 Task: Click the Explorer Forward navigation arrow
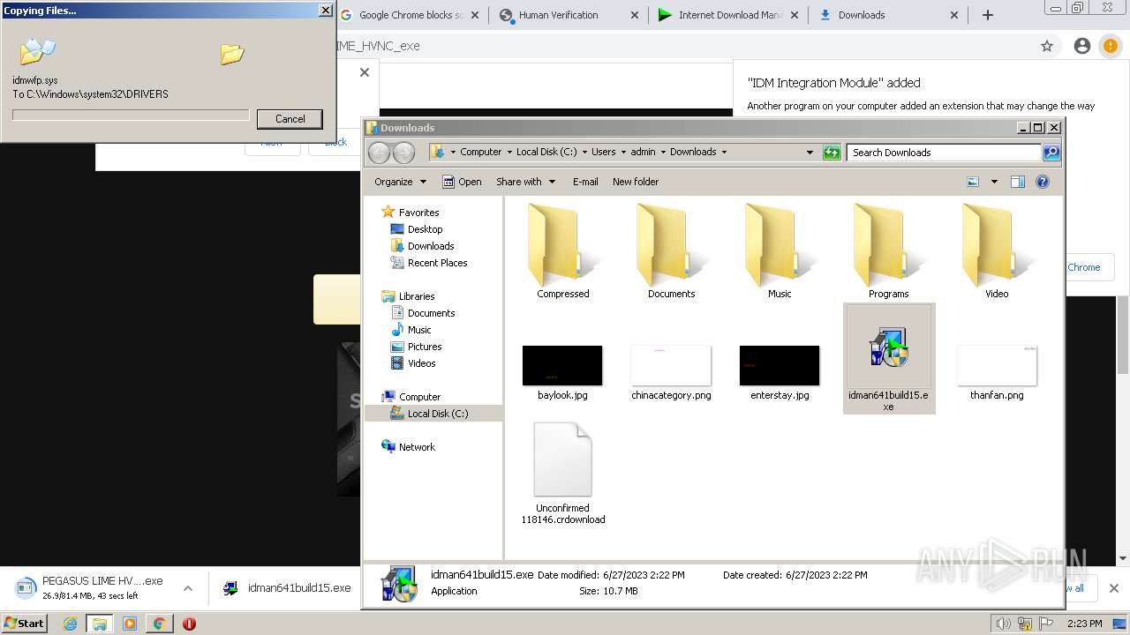[403, 153]
